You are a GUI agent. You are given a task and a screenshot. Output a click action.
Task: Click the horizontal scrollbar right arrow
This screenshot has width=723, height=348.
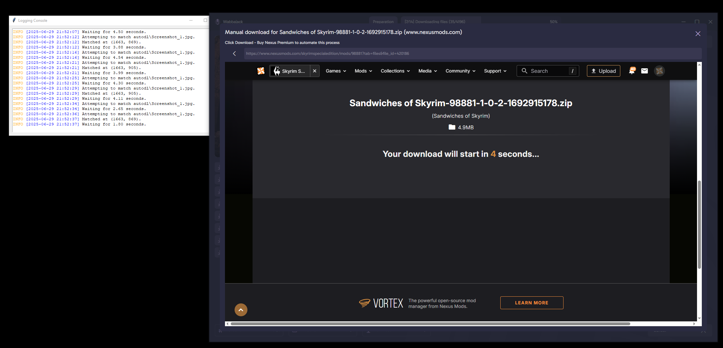coord(694,324)
